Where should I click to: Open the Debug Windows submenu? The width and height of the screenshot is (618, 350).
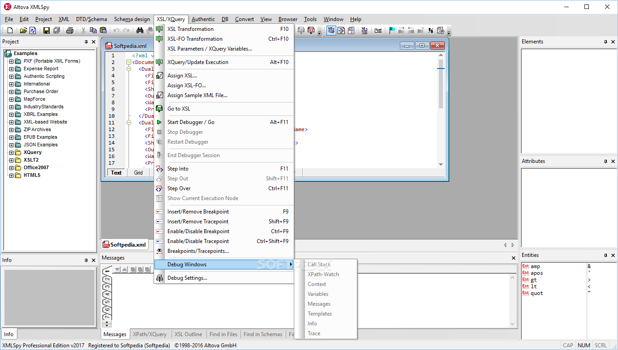click(x=224, y=265)
